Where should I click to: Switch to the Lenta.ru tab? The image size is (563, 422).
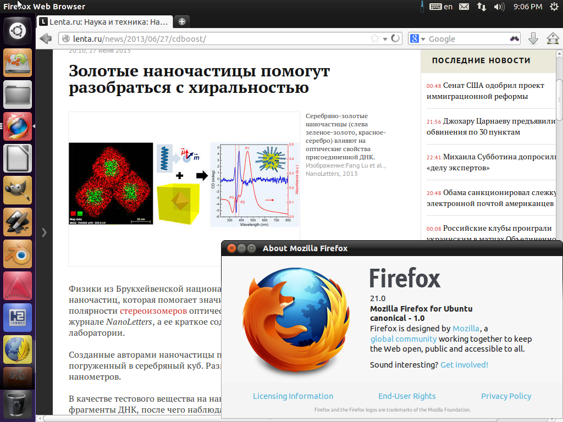coord(105,22)
